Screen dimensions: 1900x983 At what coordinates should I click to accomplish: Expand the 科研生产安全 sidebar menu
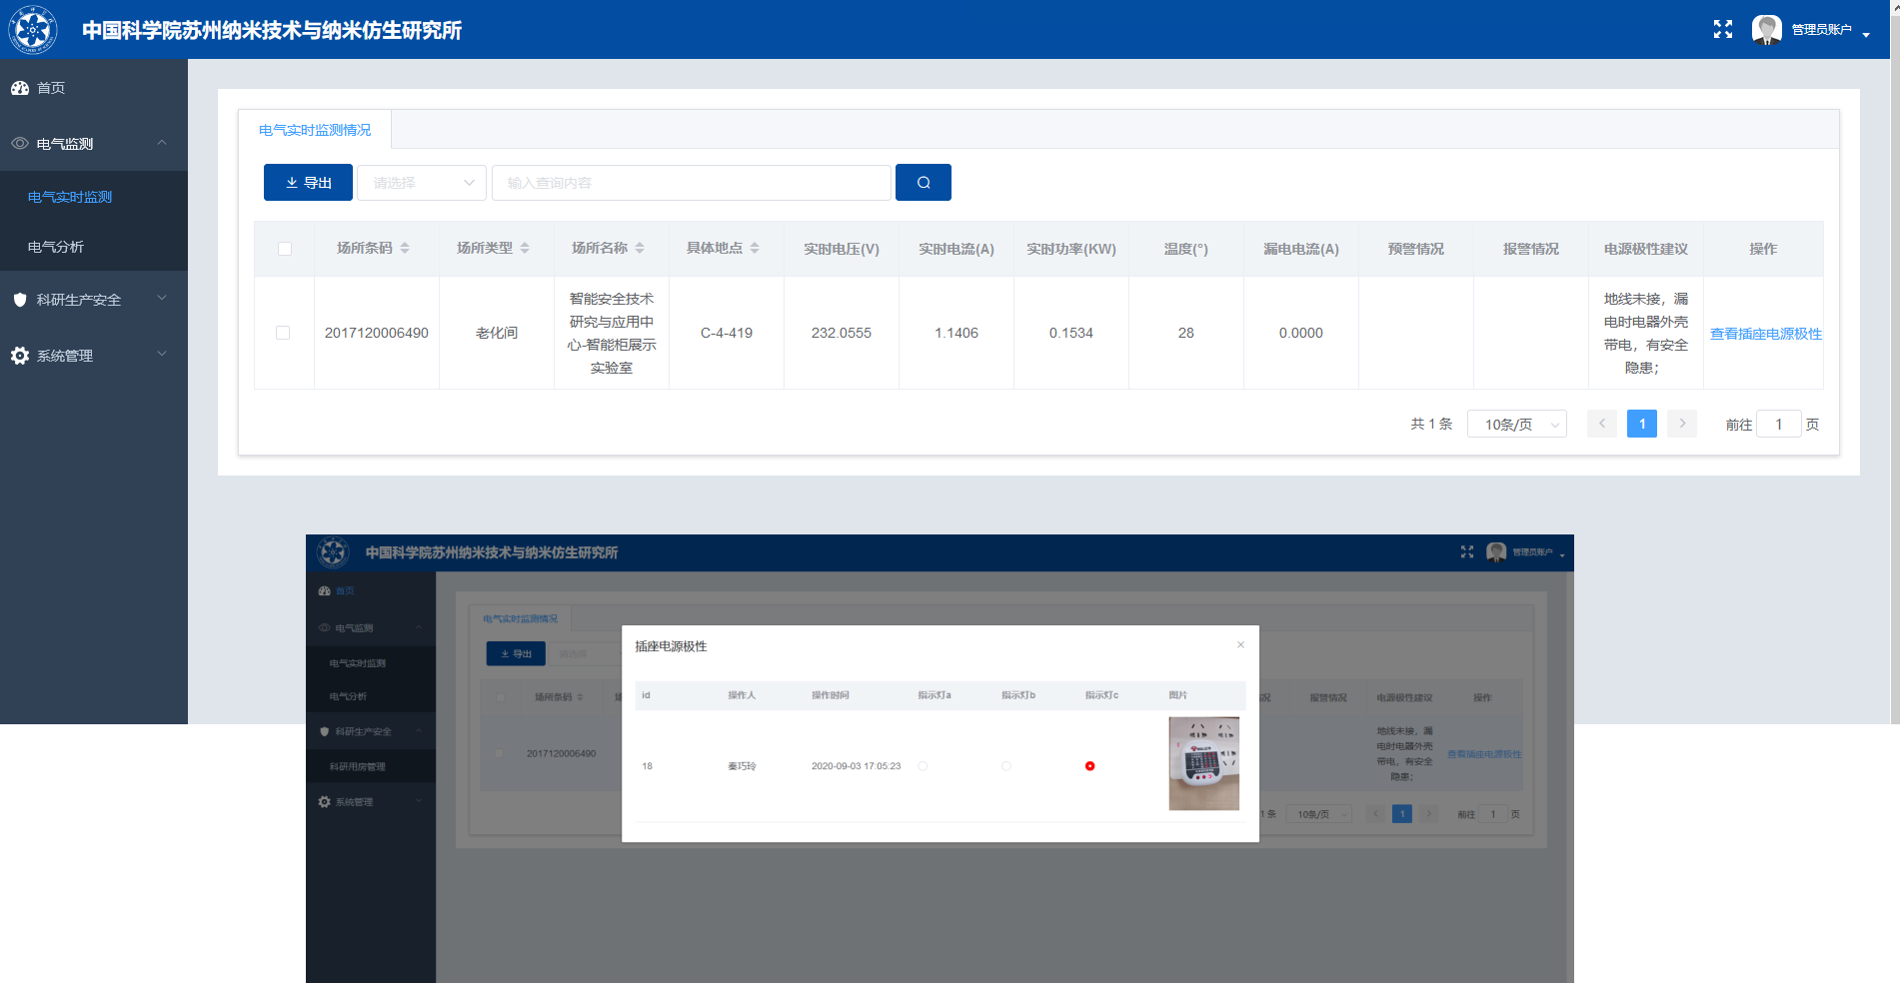coord(94,300)
